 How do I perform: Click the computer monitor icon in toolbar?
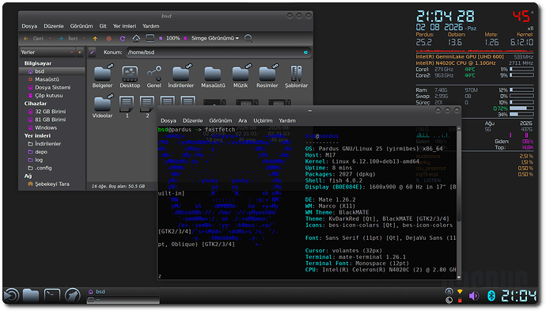[x=150, y=38]
